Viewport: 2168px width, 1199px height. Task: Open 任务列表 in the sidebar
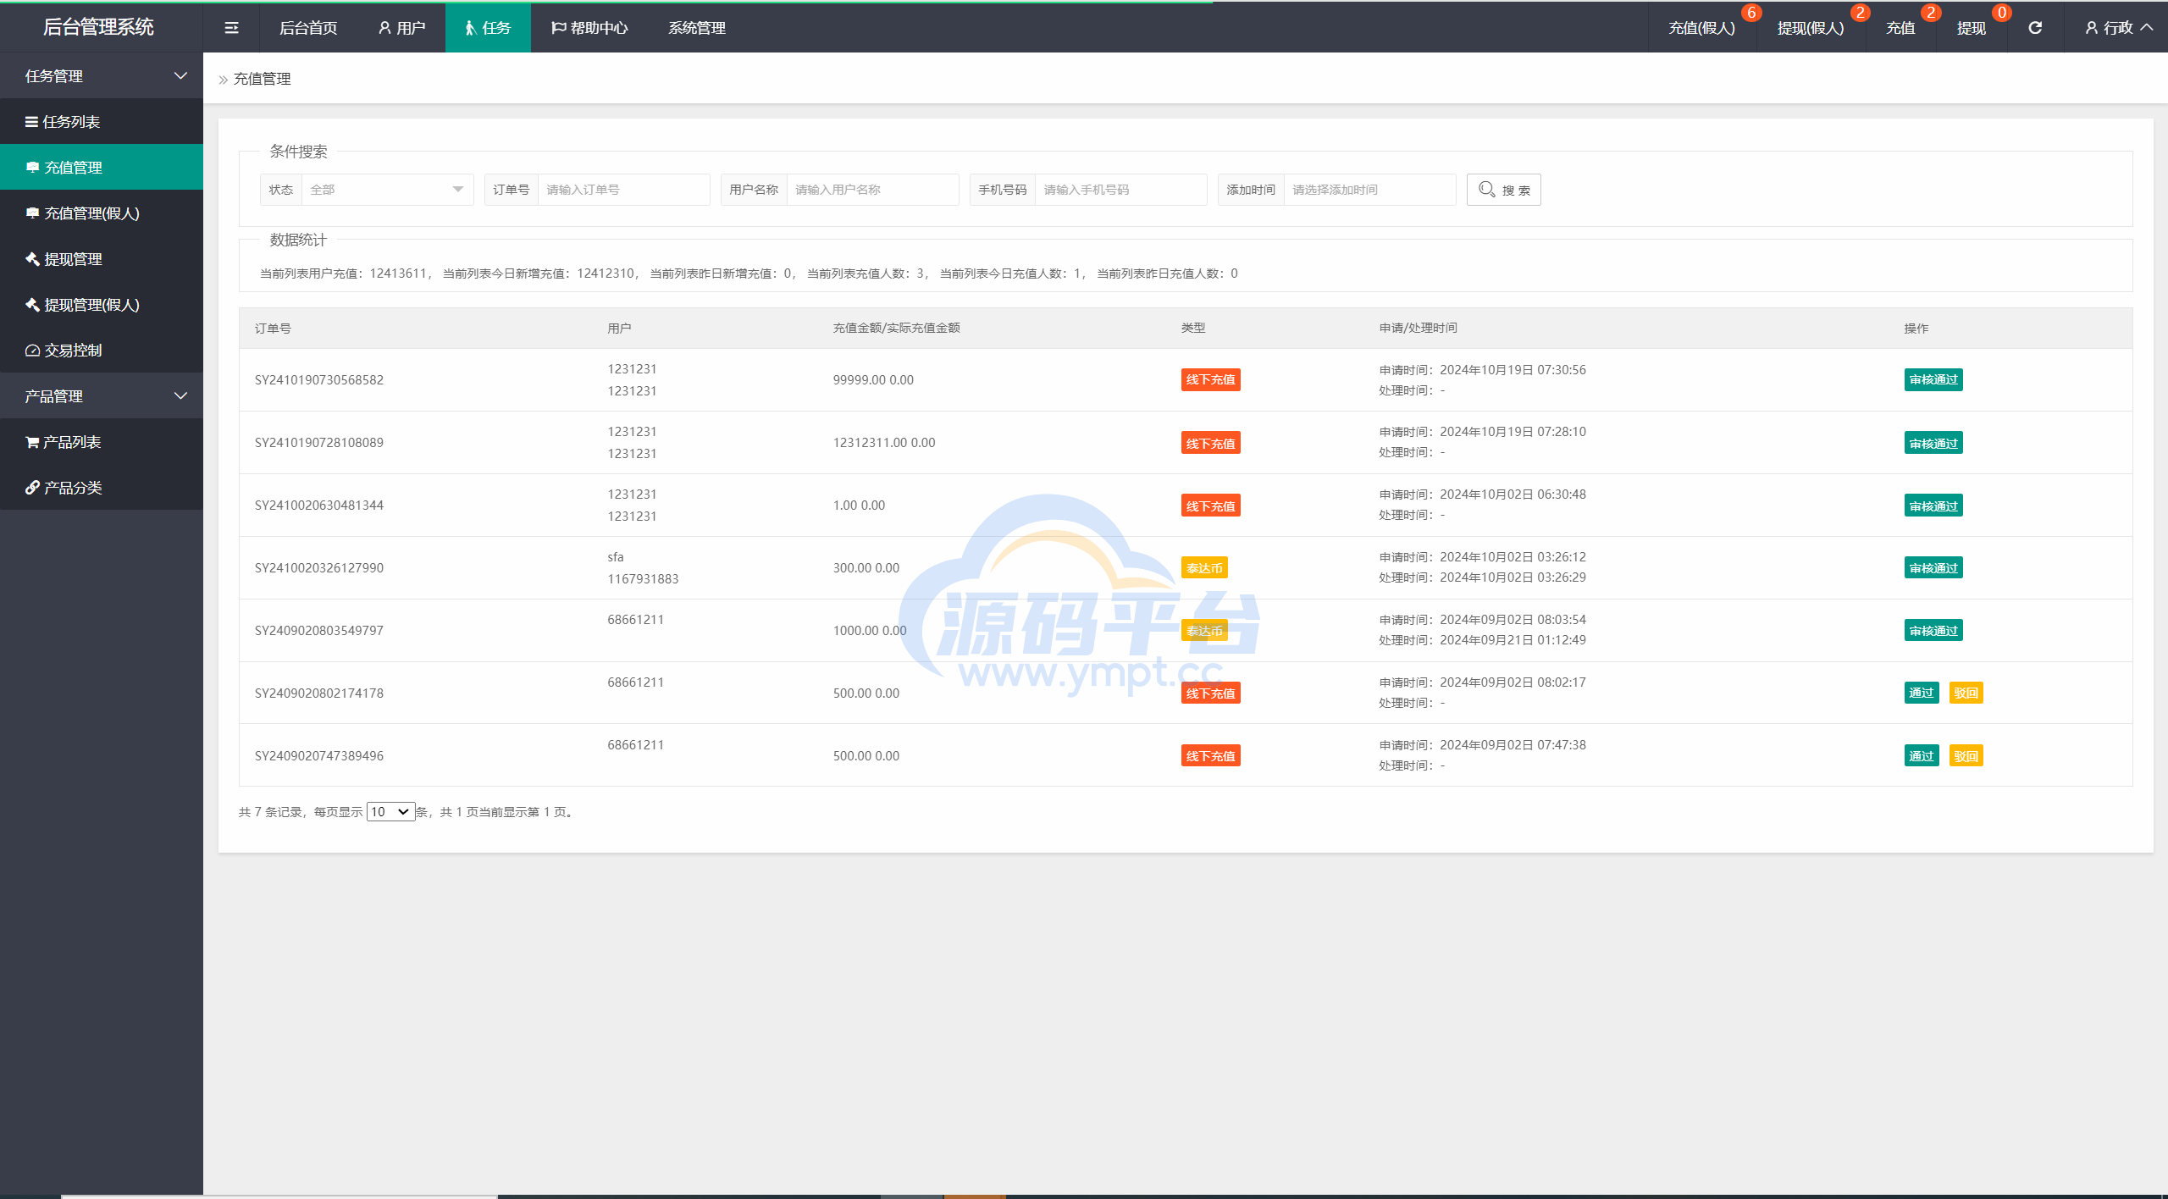102,121
